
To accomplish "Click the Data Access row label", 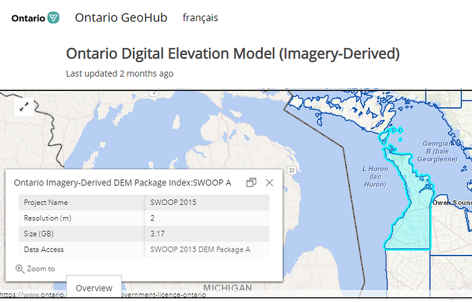I will pos(44,249).
